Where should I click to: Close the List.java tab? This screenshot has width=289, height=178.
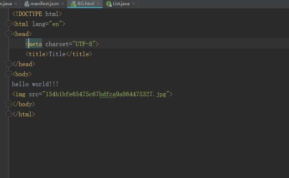(134, 4)
